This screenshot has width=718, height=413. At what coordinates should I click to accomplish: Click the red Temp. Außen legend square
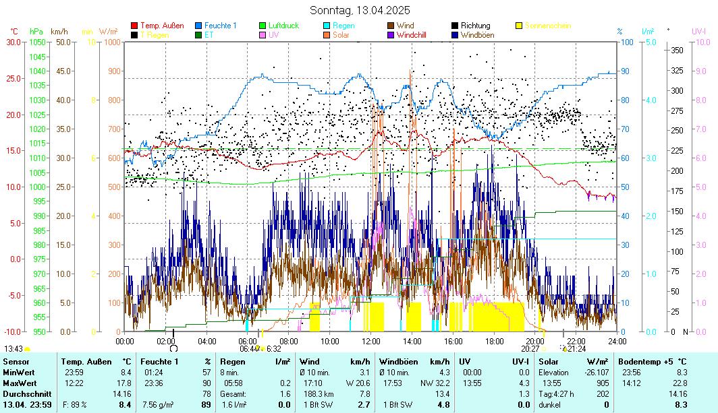coord(134,26)
